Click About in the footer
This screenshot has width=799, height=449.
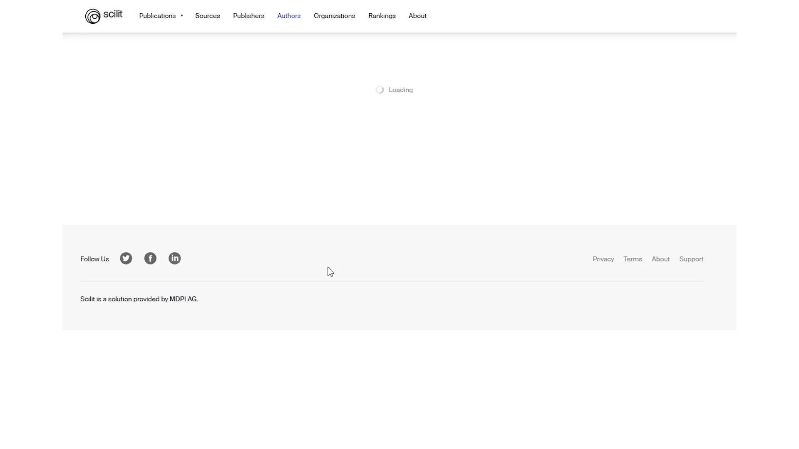point(660,259)
